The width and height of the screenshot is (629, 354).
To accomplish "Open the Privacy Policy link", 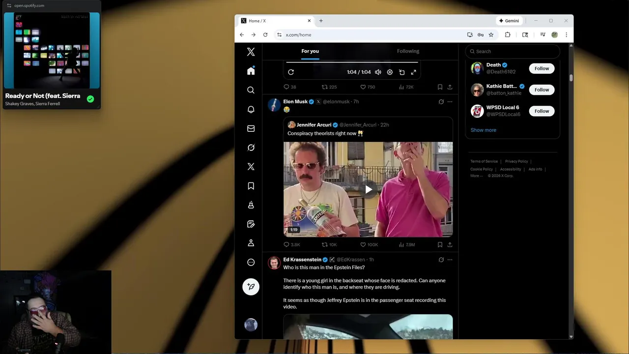I will (x=516, y=161).
